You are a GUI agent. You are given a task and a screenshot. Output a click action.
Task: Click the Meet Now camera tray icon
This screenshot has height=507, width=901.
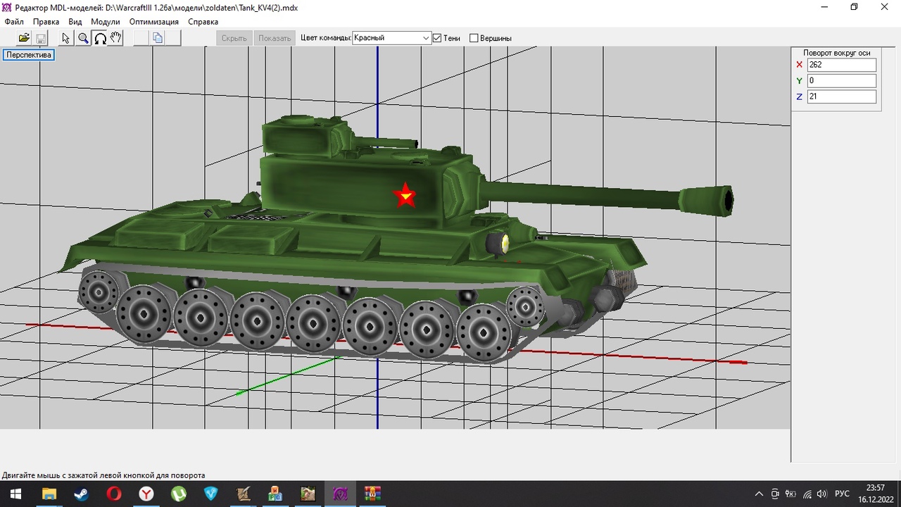pyautogui.click(x=775, y=494)
